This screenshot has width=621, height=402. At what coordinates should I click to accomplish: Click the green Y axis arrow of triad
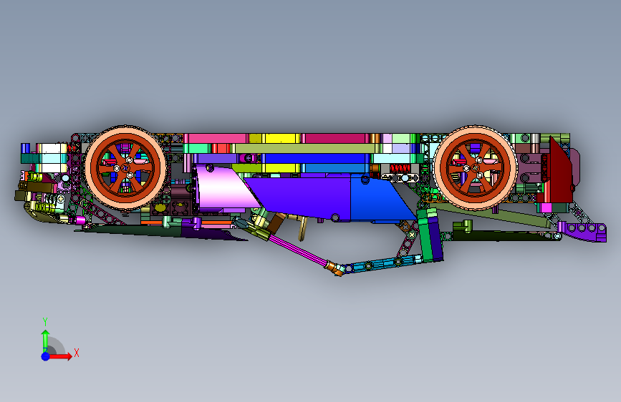click(x=46, y=340)
